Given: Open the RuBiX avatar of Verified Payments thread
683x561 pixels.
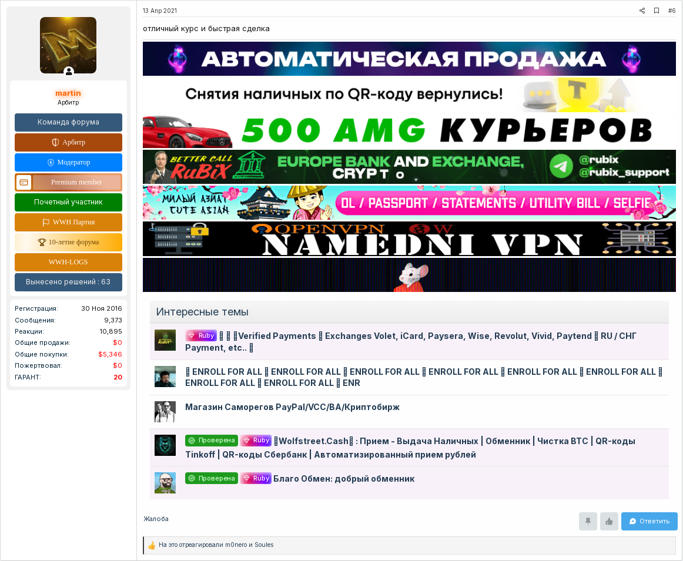Looking at the screenshot, I should click(x=165, y=340).
